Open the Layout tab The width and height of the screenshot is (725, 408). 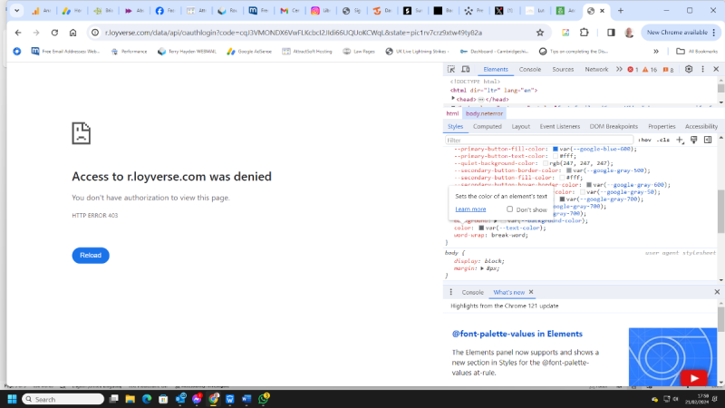pyautogui.click(x=520, y=126)
